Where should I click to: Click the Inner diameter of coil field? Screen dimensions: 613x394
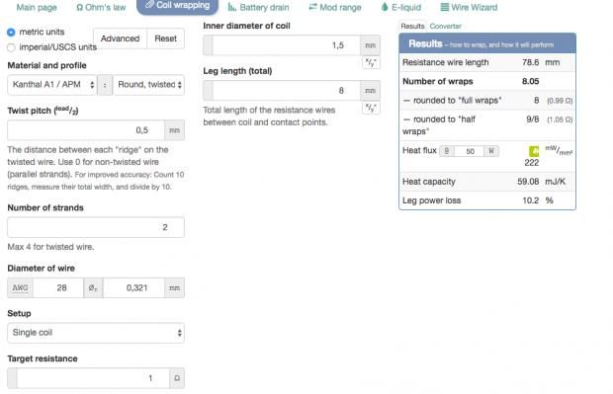point(287,45)
